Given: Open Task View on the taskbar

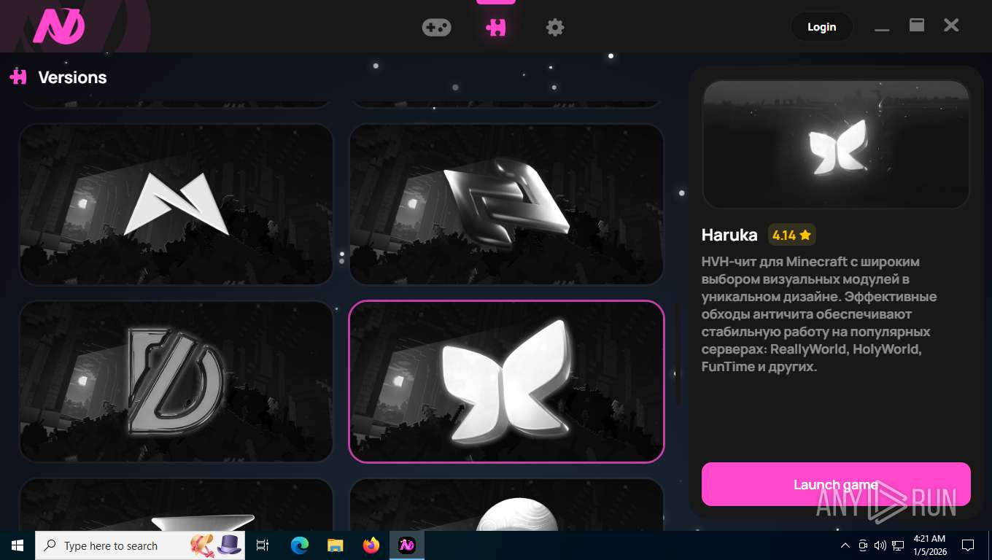Looking at the screenshot, I should (x=263, y=545).
